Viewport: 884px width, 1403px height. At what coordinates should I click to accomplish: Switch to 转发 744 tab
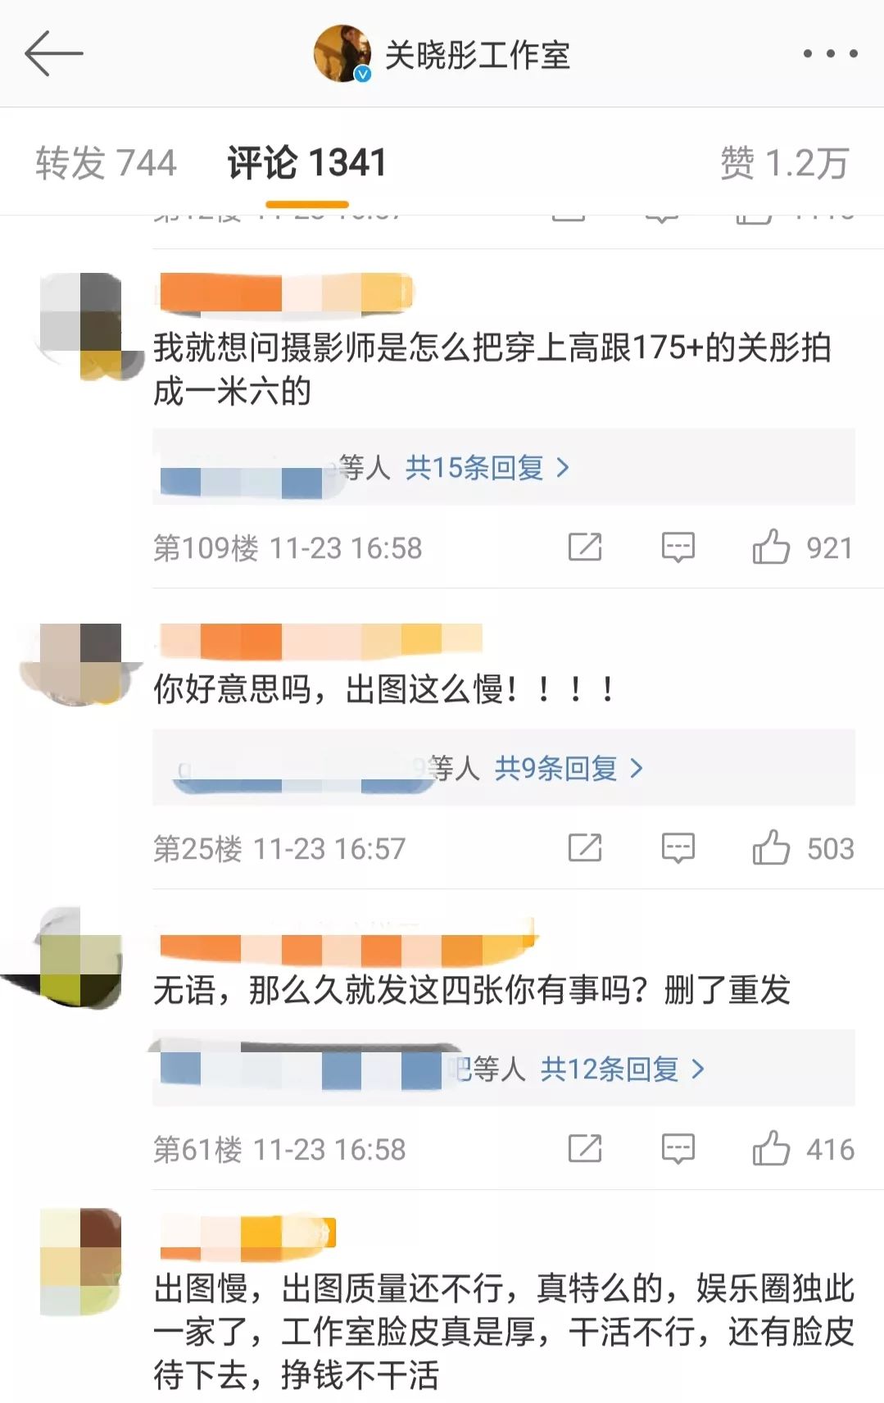106,162
